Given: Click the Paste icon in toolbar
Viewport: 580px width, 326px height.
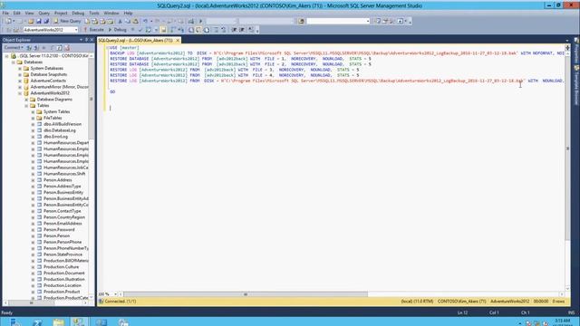Looking at the screenshot, I should coord(135,22).
